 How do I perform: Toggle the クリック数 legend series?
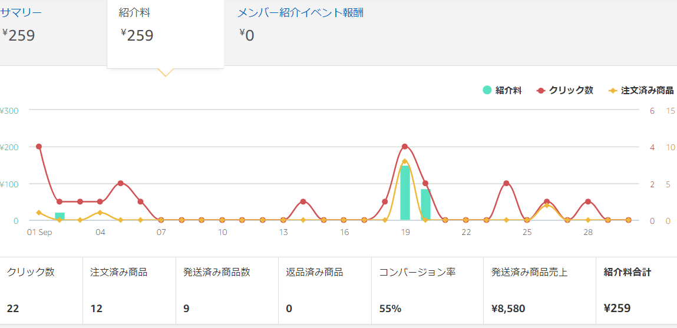tap(564, 90)
